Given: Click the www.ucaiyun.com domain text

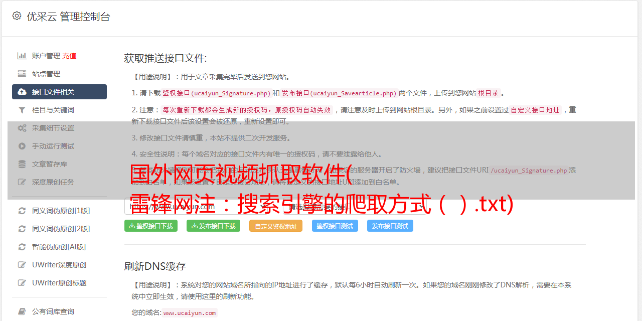Looking at the screenshot, I should 190,313.
